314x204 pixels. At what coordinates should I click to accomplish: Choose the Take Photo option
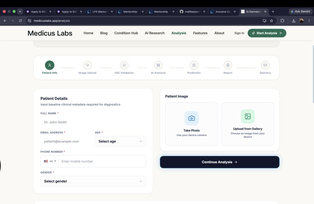pos(191,124)
